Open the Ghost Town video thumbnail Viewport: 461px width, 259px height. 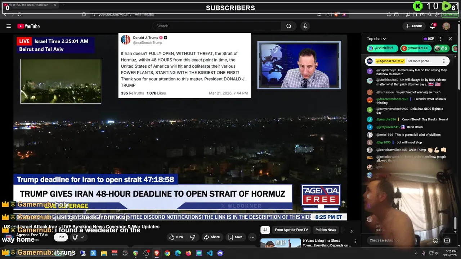pos(281,243)
